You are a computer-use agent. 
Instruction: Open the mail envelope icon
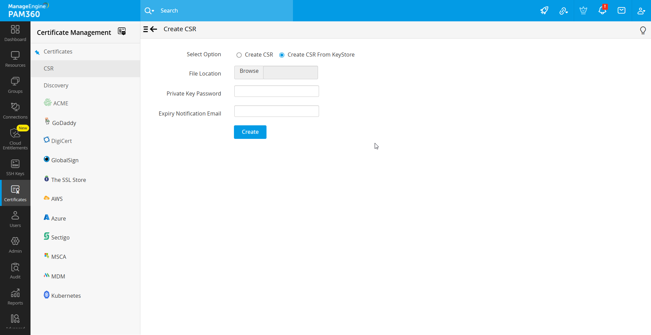(622, 11)
